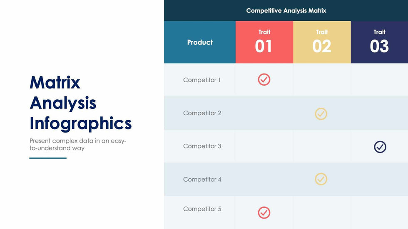
Task: Click Competitor 4's yellow checkmark icon
Action: 321,179
